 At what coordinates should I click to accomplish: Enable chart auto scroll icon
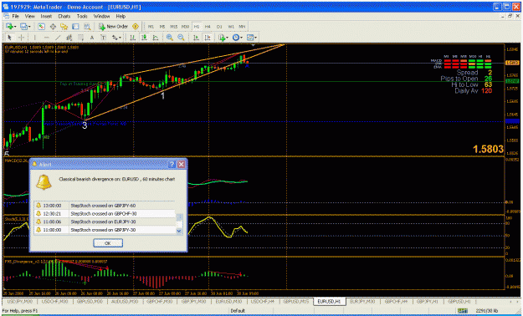tap(196, 38)
